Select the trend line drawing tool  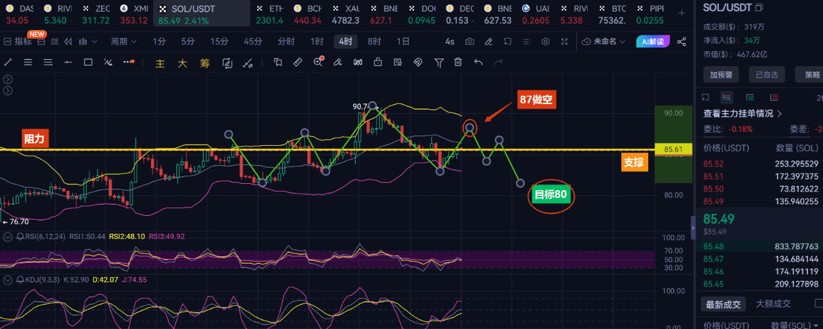coord(8,62)
